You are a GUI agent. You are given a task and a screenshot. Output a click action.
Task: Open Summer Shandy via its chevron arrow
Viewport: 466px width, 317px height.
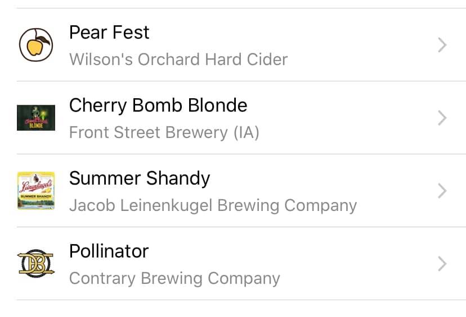(x=442, y=191)
